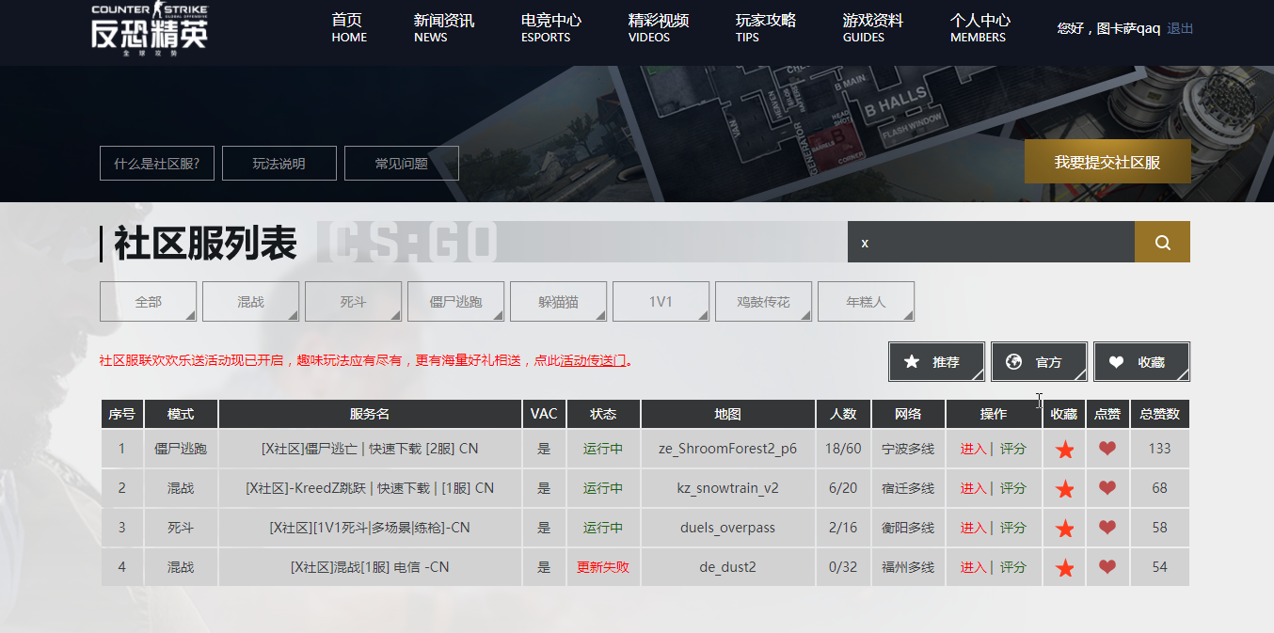Click the heart like icon for the 僵尸逃亡 server
The width and height of the screenshot is (1274, 633).
[x=1107, y=449]
